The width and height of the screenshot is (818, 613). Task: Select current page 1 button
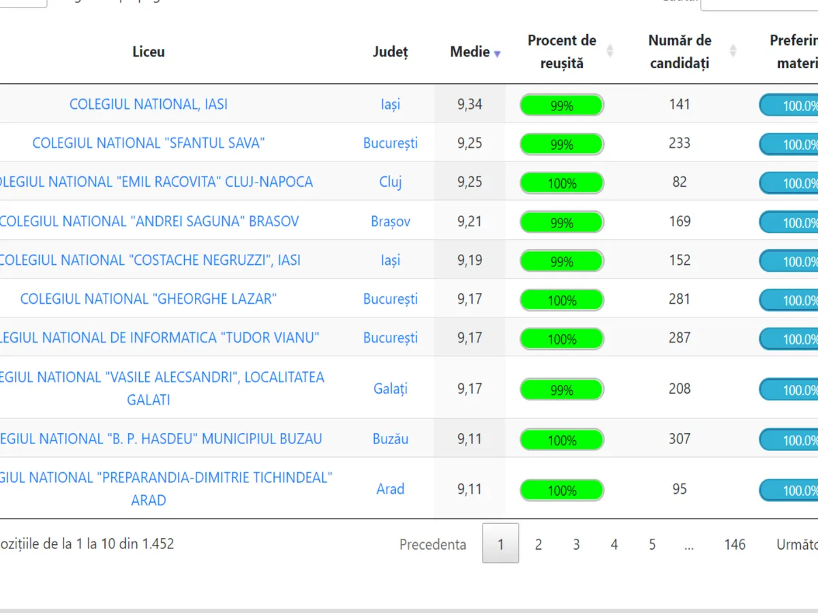(500, 544)
